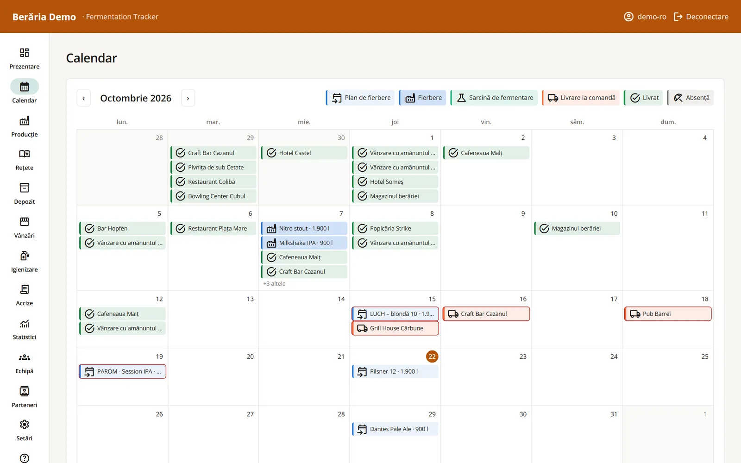Screen dimensions: 741x463
Task: Open Bar Hopfen delivered event
Action: pyautogui.click(x=122, y=228)
